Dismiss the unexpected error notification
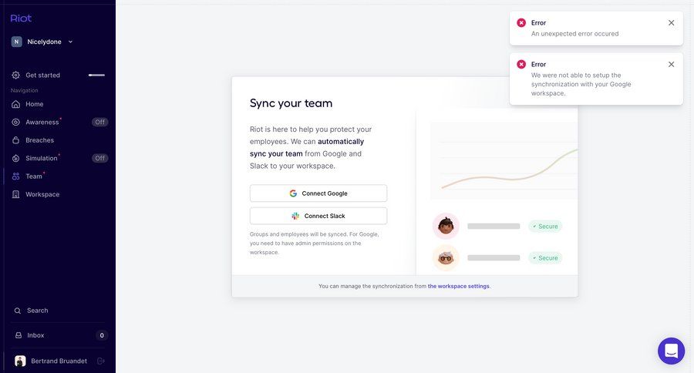 (671, 23)
